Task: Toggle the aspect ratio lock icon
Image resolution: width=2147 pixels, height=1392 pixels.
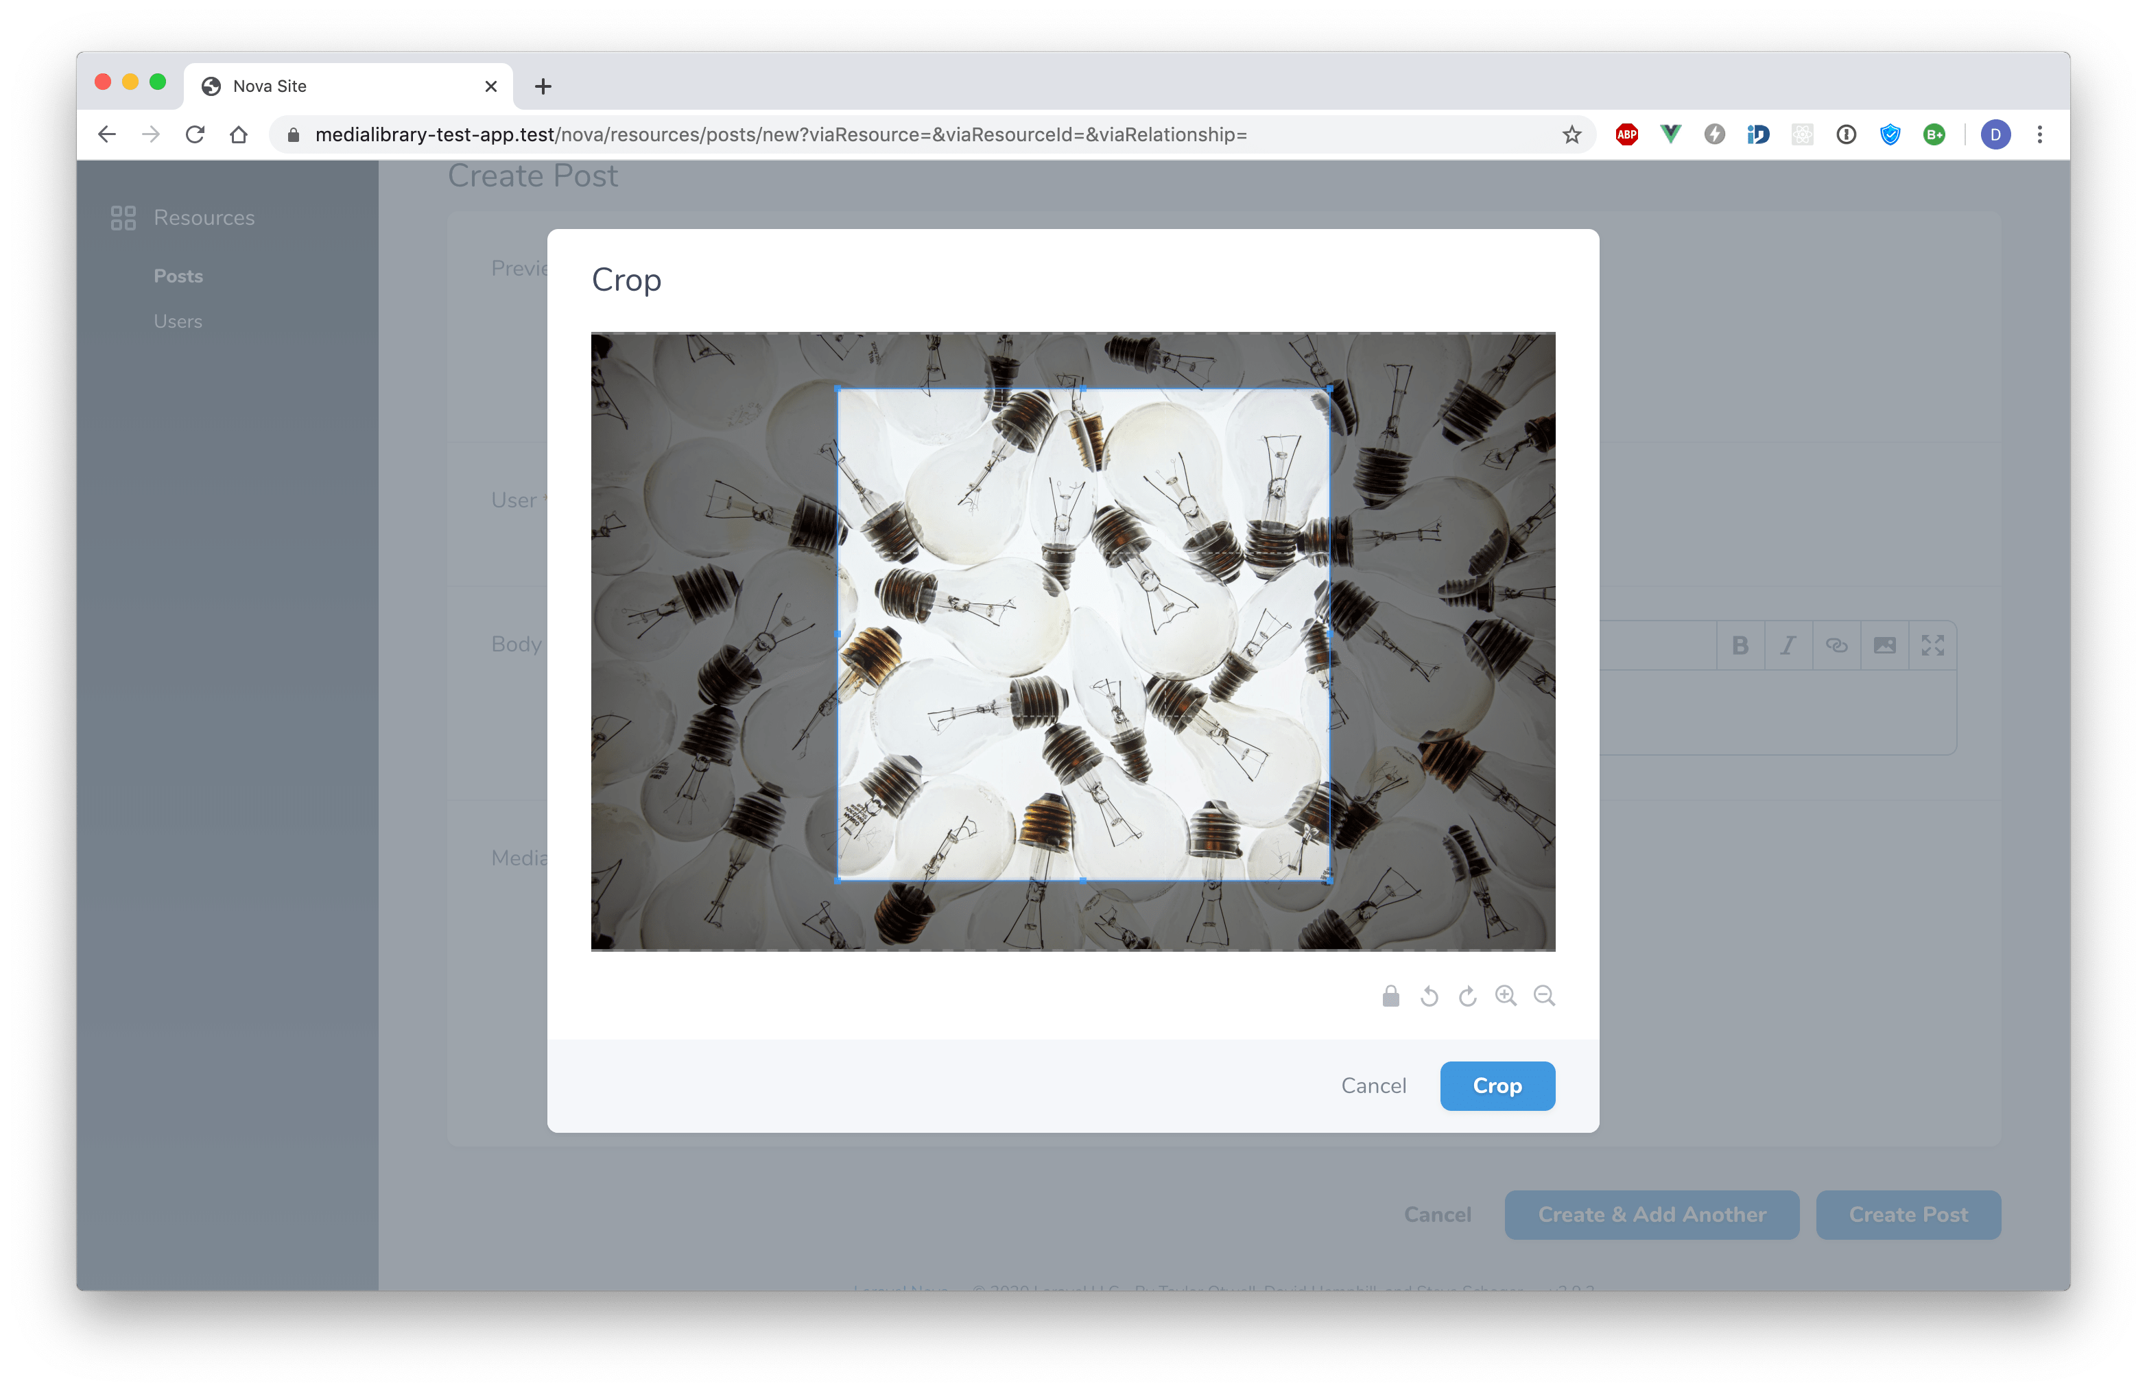Action: 1390,996
